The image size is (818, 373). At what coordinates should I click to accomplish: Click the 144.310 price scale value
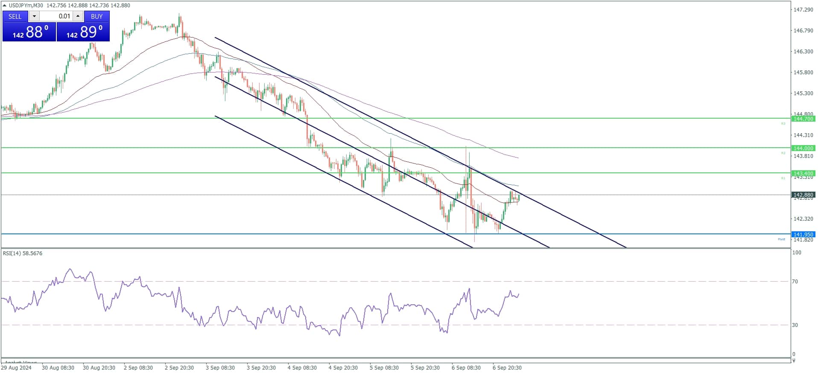(x=803, y=135)
